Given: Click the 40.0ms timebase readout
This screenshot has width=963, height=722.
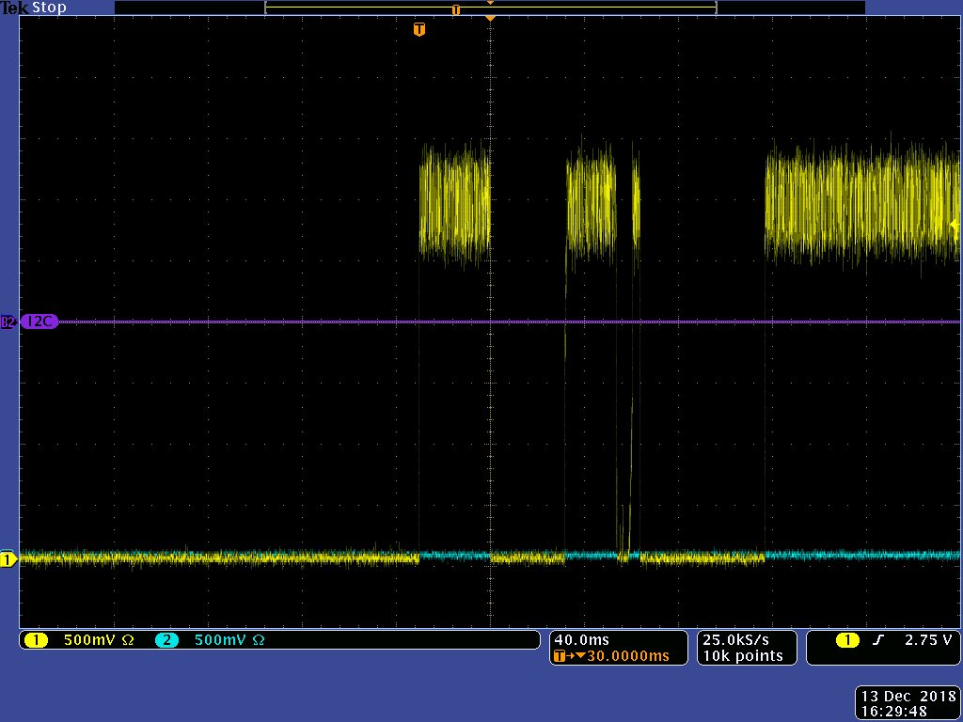Looking at the screenshot, I should tap(581, 639).
